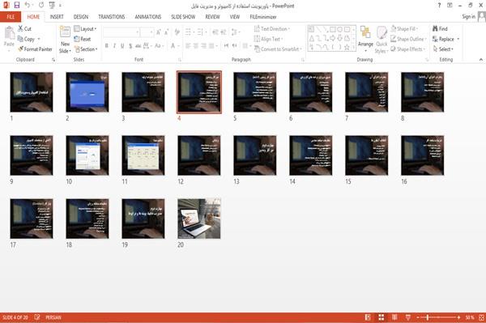Toggle Align Left paragraph alignment
Image resolution: width=486 pixels, height=323 pixels.
pos(188,46)
